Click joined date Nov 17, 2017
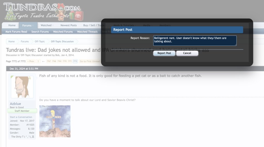 pyautogui.click(x=27, y=121)
